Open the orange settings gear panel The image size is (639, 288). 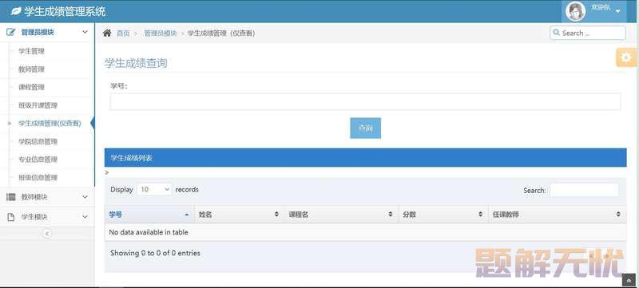[626, 57]
